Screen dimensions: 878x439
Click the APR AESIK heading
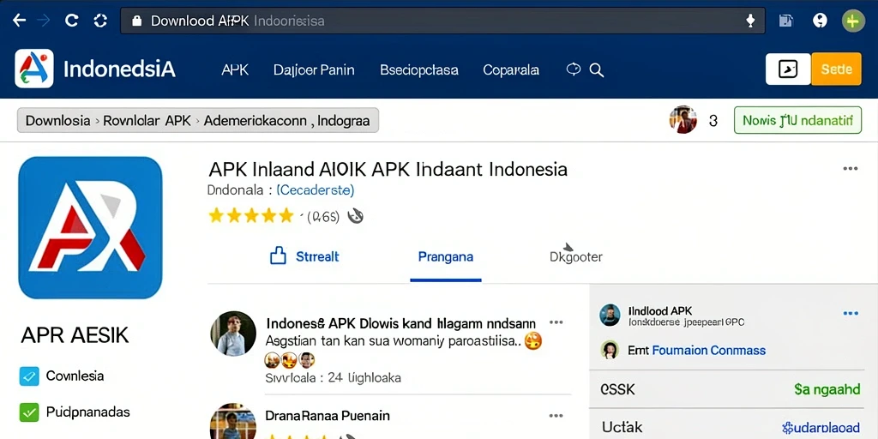75,335
